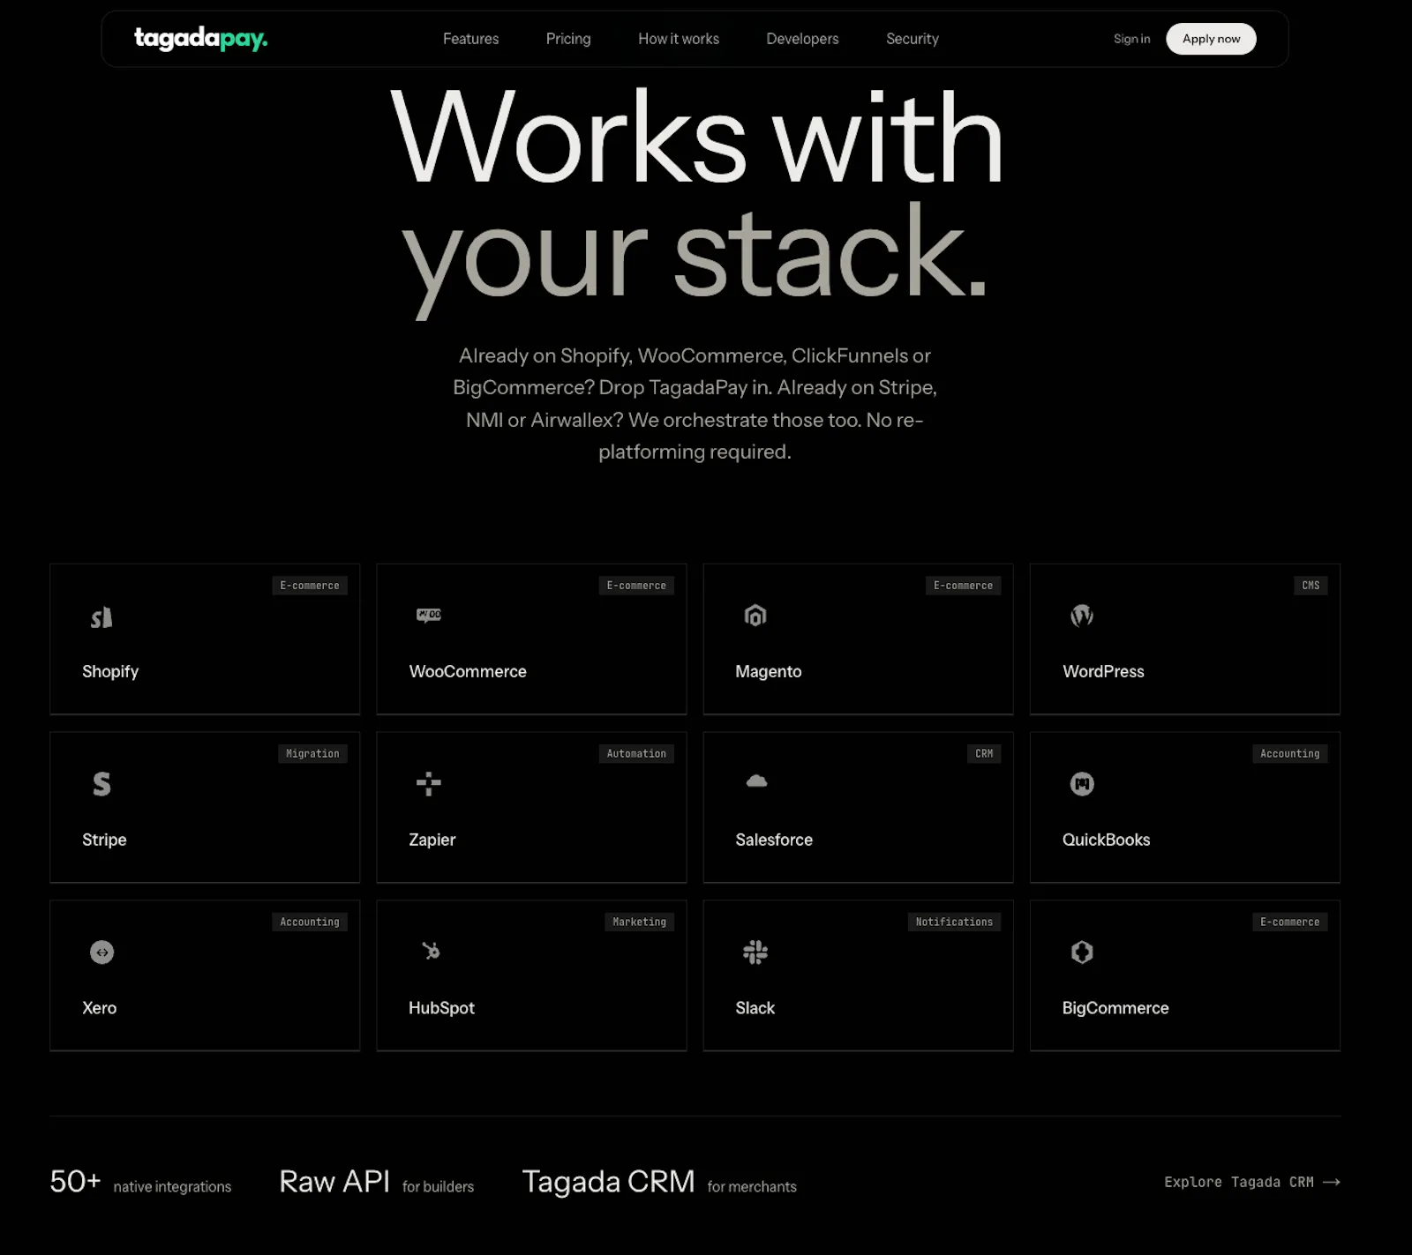The image size is (1412, 1255).
Task: Click the Xero card name
Action: [x=99, y=1008]
